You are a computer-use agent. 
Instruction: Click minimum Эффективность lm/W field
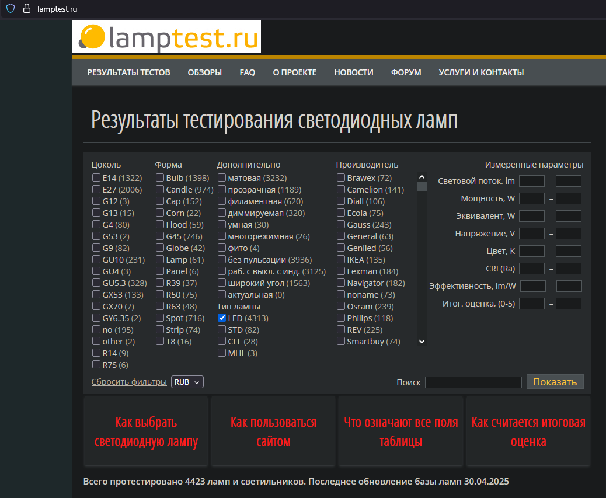pos(533,286)
